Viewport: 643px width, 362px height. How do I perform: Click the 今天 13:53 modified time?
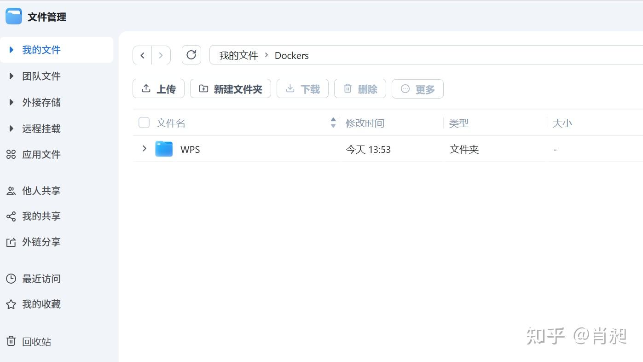368,149
